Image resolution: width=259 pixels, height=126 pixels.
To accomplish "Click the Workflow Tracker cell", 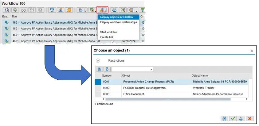I will pyautogui.click(x=220, y=88).
